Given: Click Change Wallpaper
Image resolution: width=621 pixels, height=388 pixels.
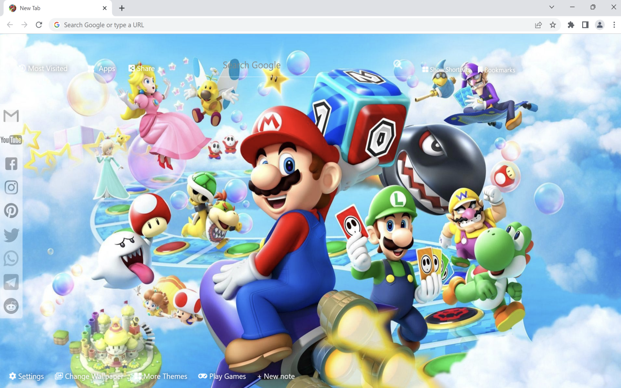Looking at the screenshot, I should pos(89,376).
